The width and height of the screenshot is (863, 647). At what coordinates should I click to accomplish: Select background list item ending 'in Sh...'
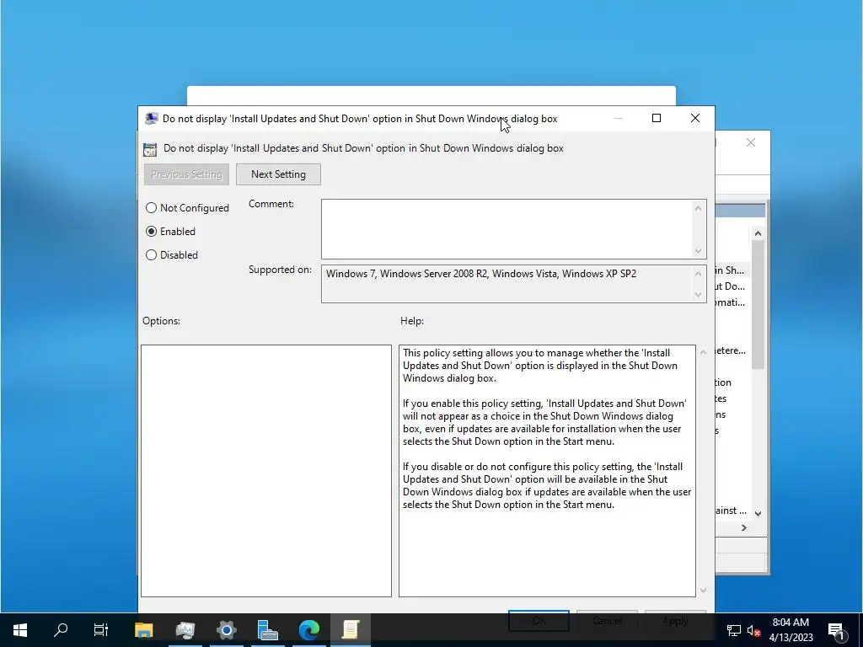tap(730, 270)
